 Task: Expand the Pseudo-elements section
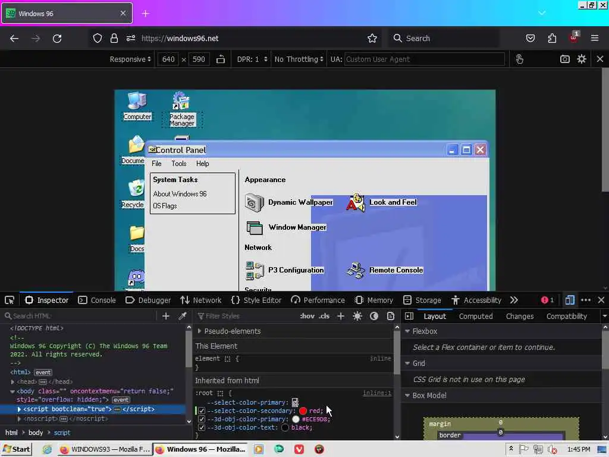(x=199, y=331)
